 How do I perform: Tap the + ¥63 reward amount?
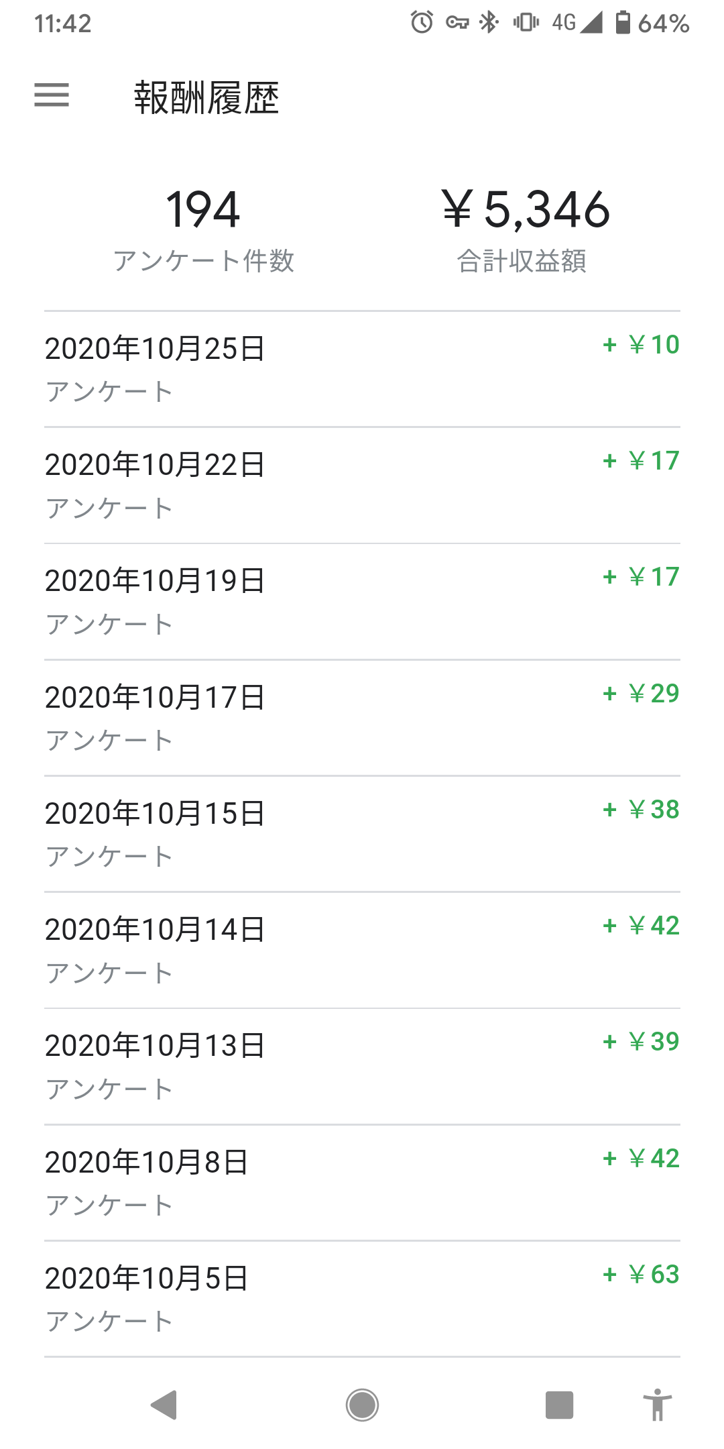[641, 1274]
